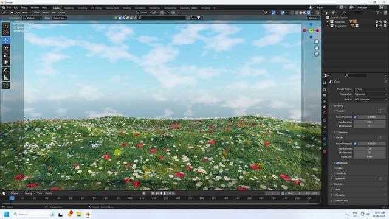The image size is (389, 219).
Task: Switch to solid viewport shading sphere
Action: (x=301, y=12)
